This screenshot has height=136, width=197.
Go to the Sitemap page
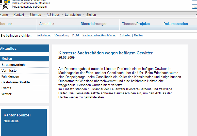click(35, 15)
